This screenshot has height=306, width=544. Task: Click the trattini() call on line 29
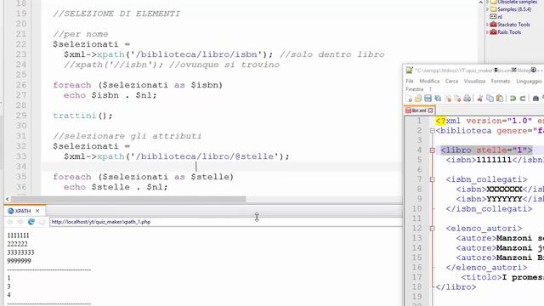pos(82,116)
